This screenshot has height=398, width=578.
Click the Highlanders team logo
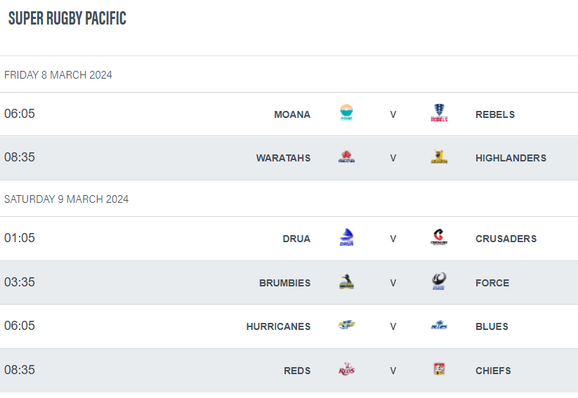pyautogui.click(x=439, y=157)
